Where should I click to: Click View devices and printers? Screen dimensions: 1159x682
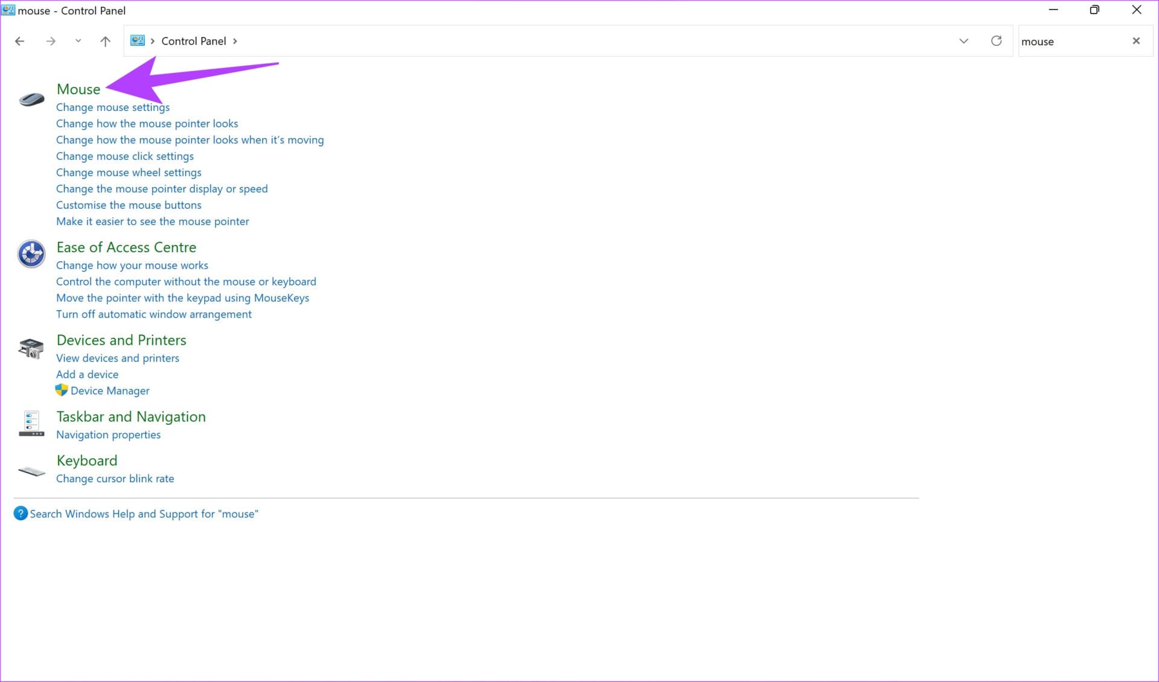[118, 359]
